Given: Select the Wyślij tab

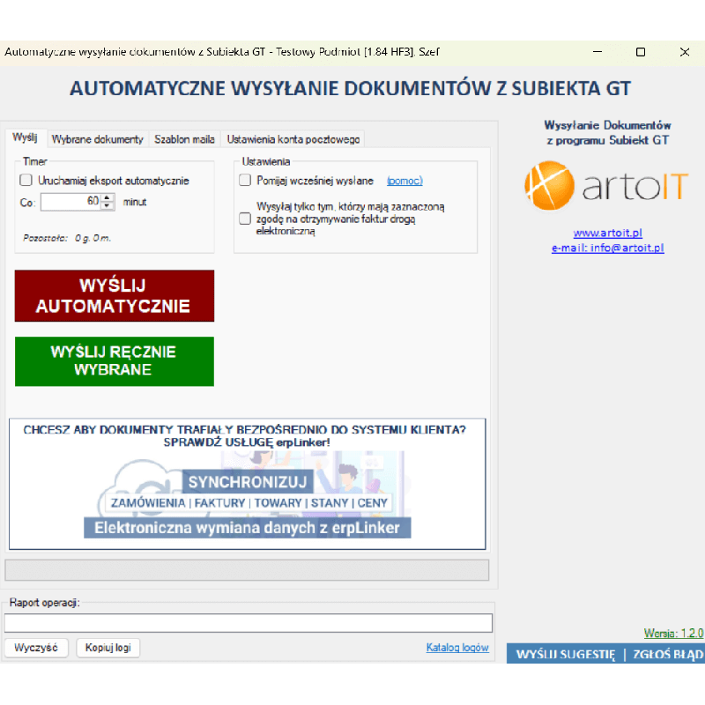Looking at the screenshot, I should click(x=24, y=137).
